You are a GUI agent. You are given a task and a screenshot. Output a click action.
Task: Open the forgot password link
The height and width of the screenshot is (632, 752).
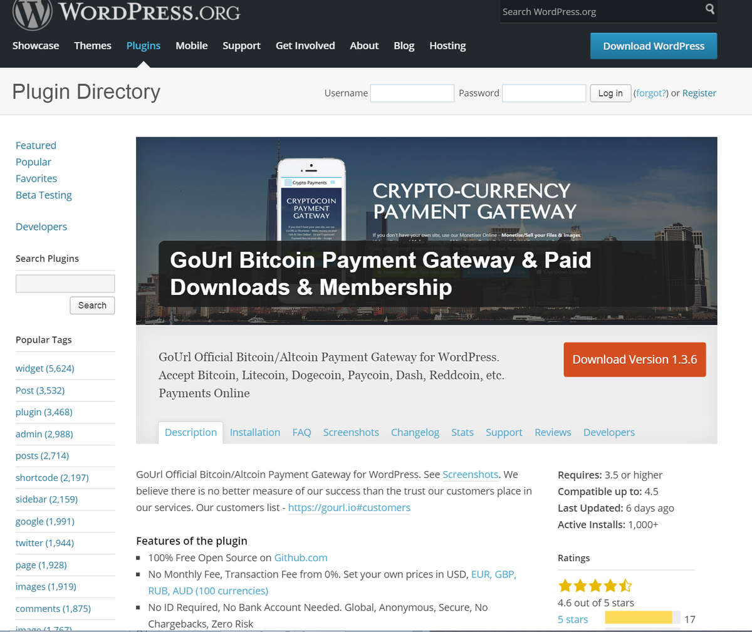point(651,93)
